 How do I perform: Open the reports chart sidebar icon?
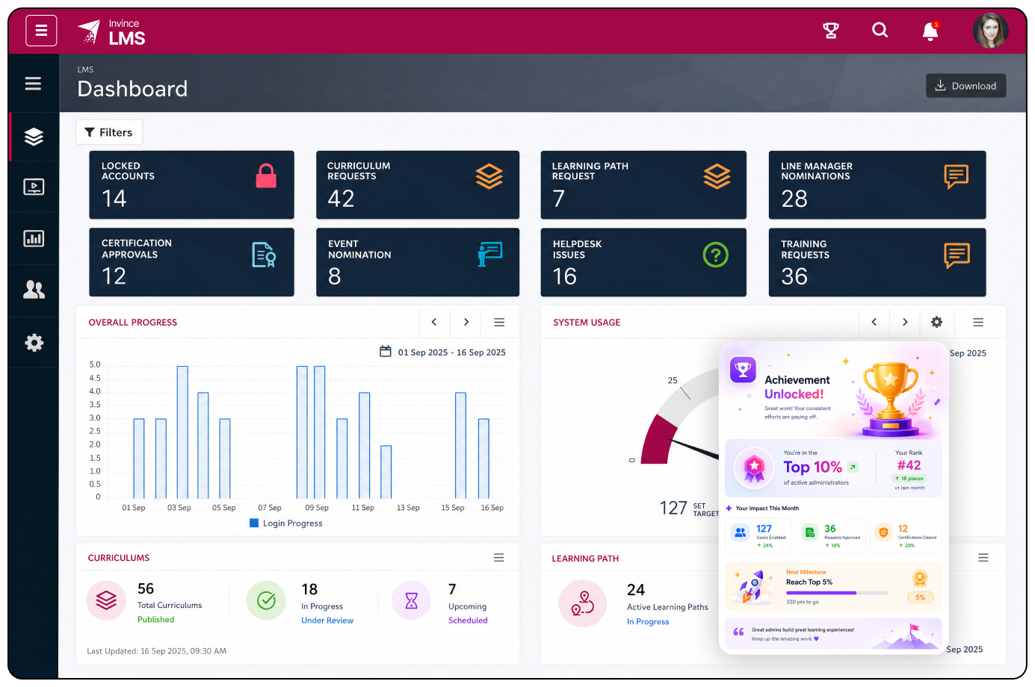[34, 238]
